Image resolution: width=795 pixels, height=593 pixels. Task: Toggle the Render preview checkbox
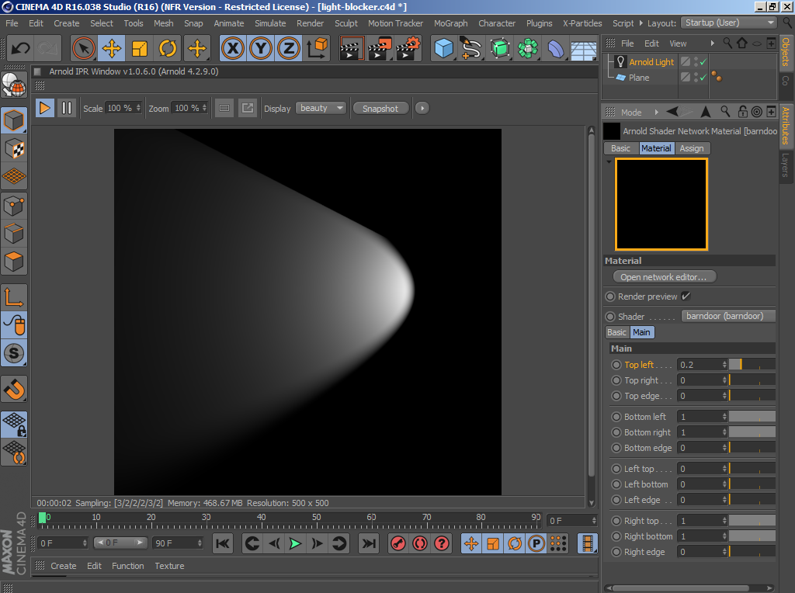click(x=686, y=296)
